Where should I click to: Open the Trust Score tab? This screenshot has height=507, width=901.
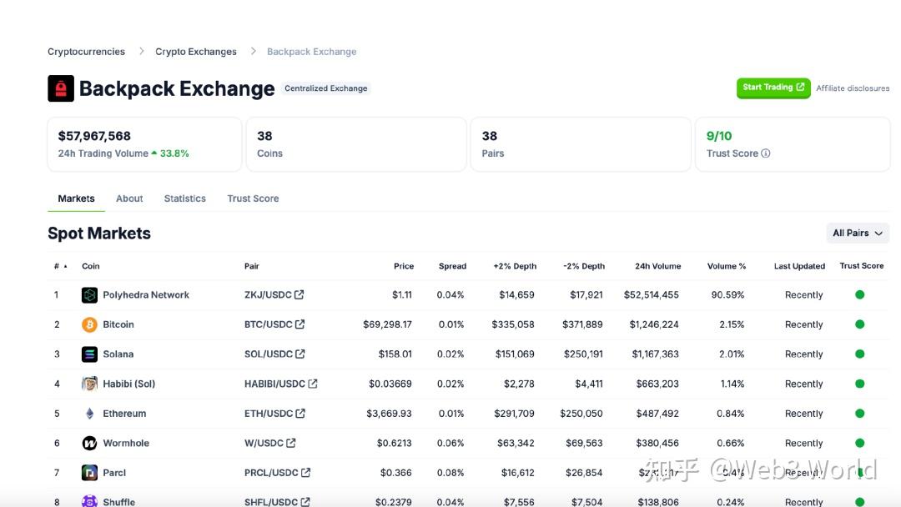coord(253,198)
